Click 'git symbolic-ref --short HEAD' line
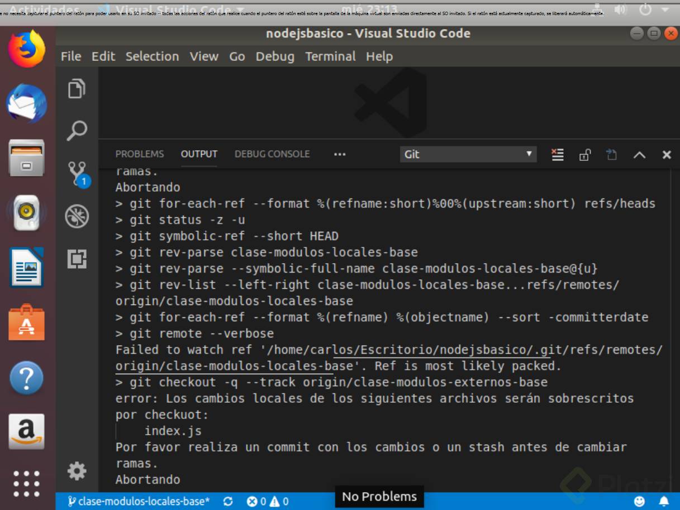Image resolution: width=680 pixels, height=510 pixels. pyautogui.click(x=227, y=236)
